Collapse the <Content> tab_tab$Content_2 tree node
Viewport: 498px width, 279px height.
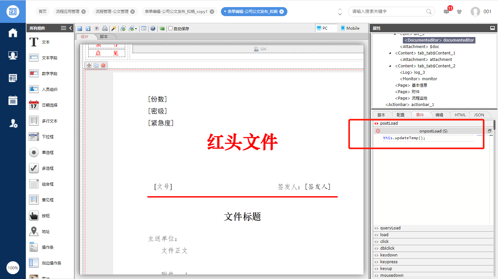pos(390,66)
